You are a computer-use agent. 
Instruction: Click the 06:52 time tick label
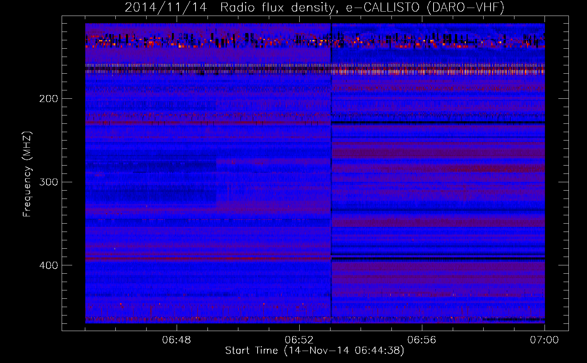(299, 340)
